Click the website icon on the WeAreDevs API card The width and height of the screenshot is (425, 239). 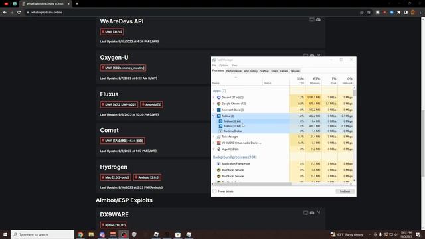(312, 19)
